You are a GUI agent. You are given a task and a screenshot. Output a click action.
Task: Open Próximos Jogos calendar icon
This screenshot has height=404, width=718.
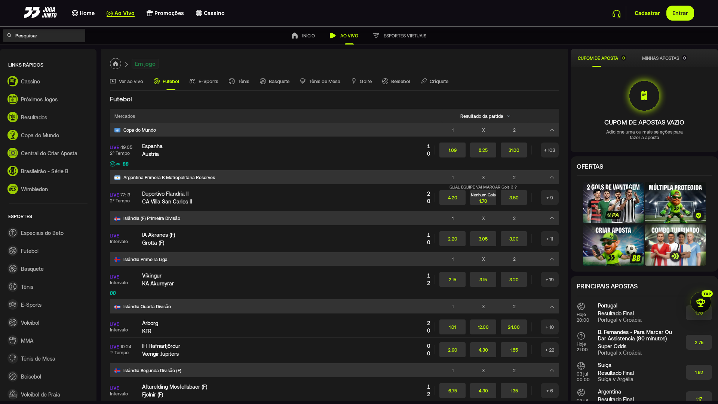(x=13, y=99)
